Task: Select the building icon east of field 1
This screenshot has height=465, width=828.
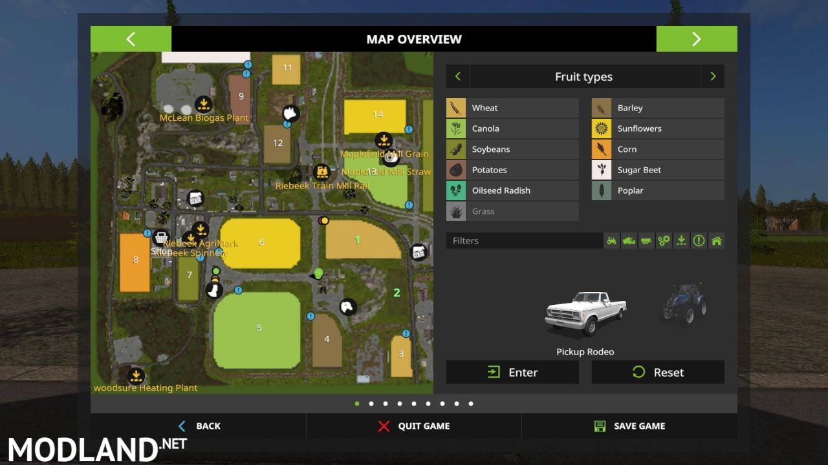Action: pyautogui.click(x=419, y=252)
